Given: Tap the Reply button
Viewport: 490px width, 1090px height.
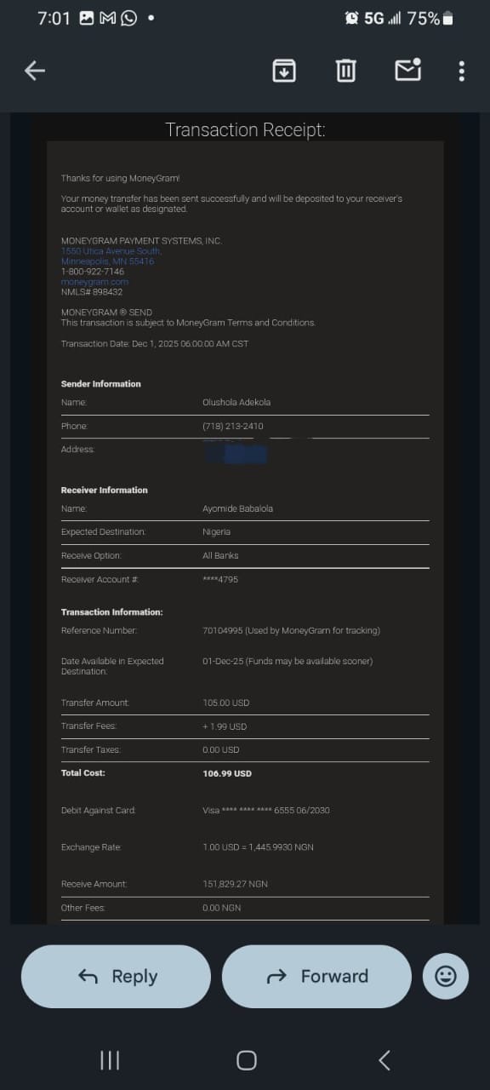Looking at the screenshot, I should point(116,976).
